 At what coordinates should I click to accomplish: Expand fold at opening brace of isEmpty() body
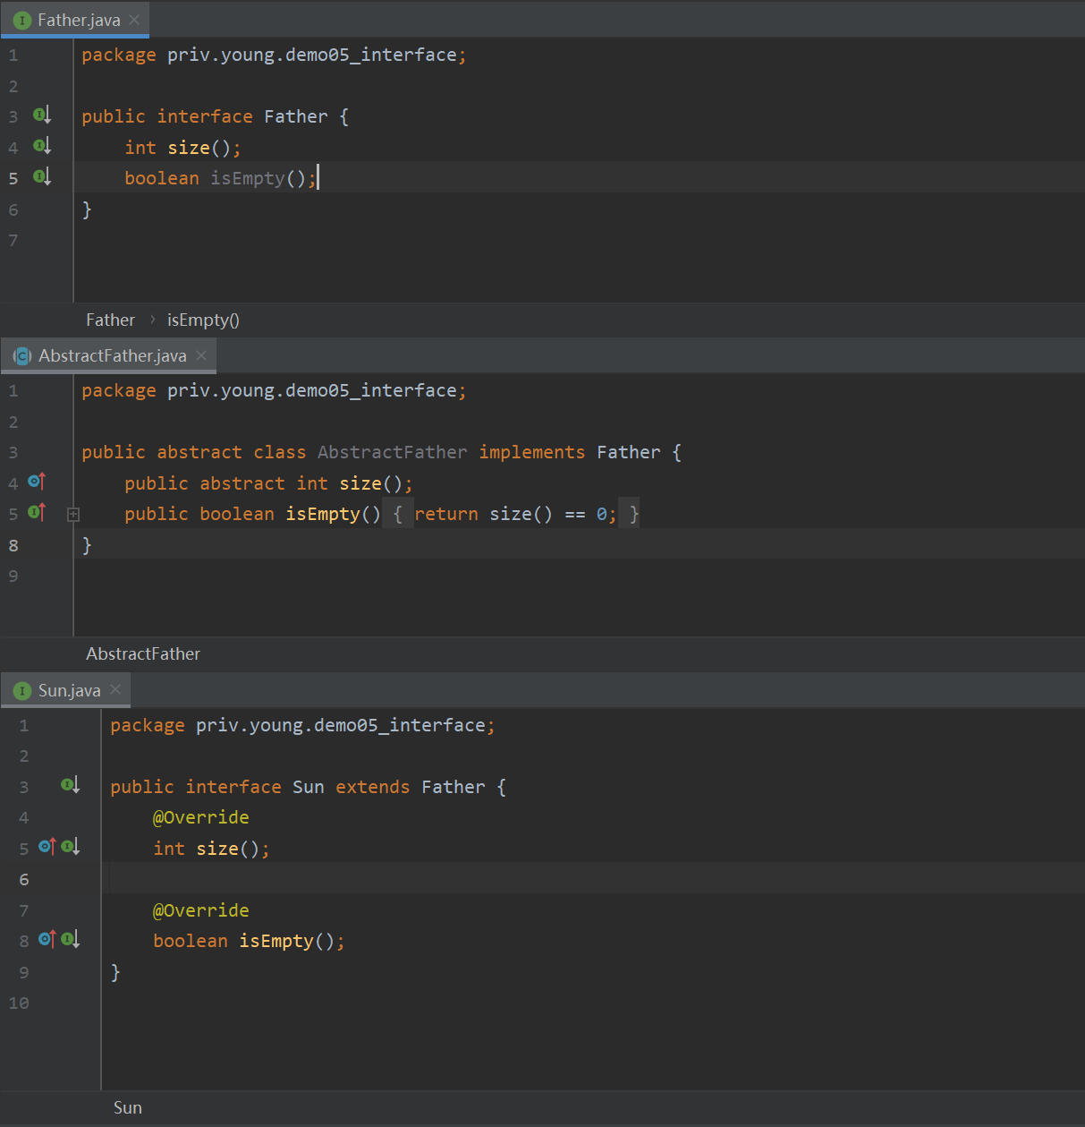pyautogui.click(x=398, y=514)
